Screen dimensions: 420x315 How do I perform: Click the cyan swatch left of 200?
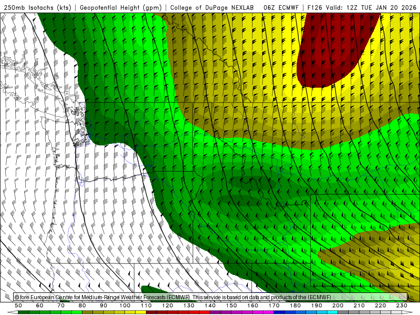tap(332, 312)
